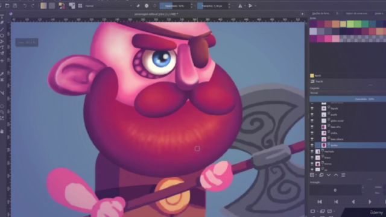The height and width of the screenshot is (217, 386).
Task: Move the selected layer up
Action: coord(336,175)
